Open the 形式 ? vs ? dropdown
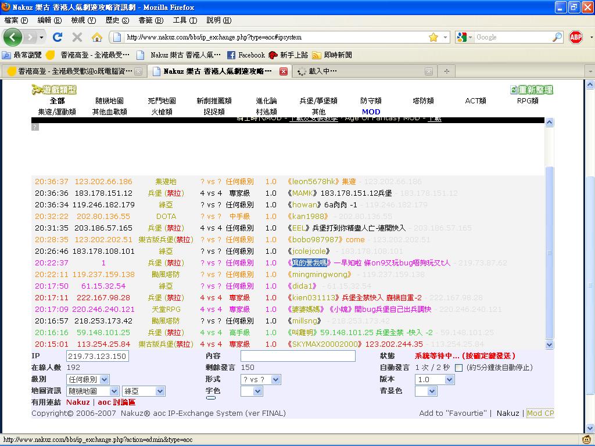Screen dimensions: 595x446 261,379
